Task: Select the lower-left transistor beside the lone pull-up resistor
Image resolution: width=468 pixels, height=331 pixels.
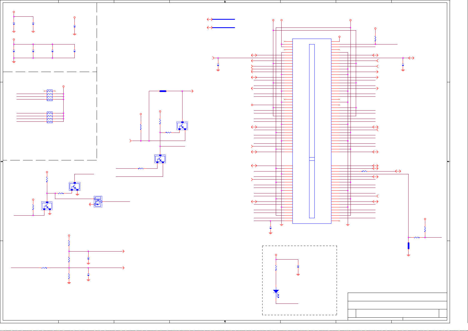Action: click(47, 206)
